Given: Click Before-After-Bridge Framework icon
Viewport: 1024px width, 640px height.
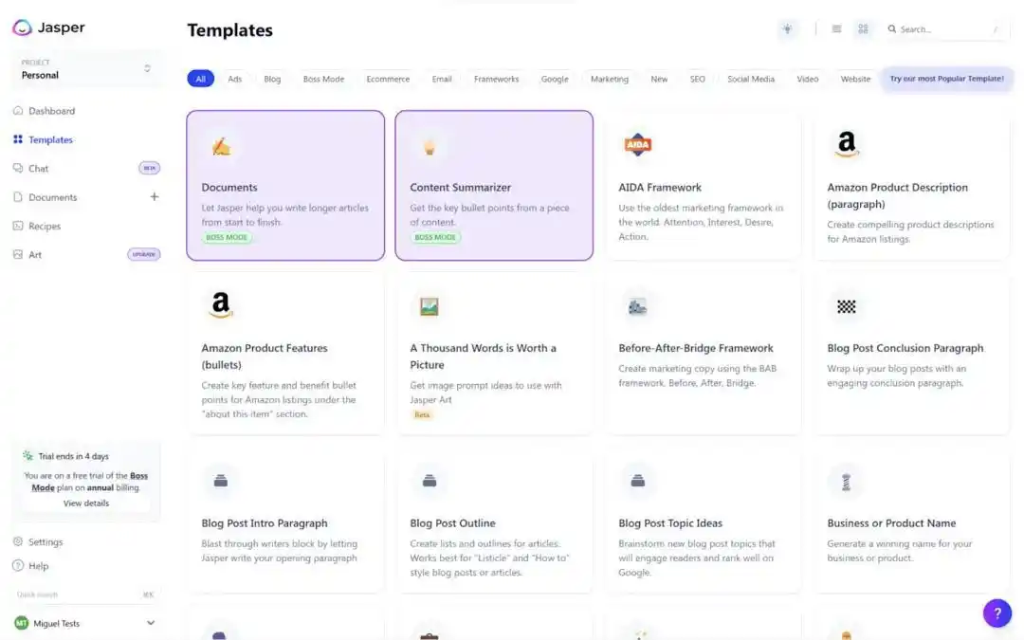Looking at the screenshot, I should tap(637, 306).
